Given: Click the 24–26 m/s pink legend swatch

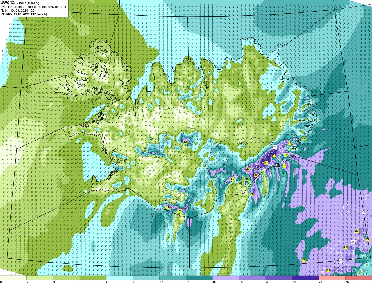Looking at the screenshot, I should point(332,278).
